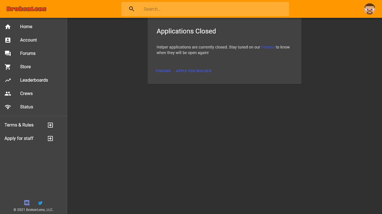Follow the inline Forums hyperlink
This screenshot has height=214, width=382.
point(268,47)
